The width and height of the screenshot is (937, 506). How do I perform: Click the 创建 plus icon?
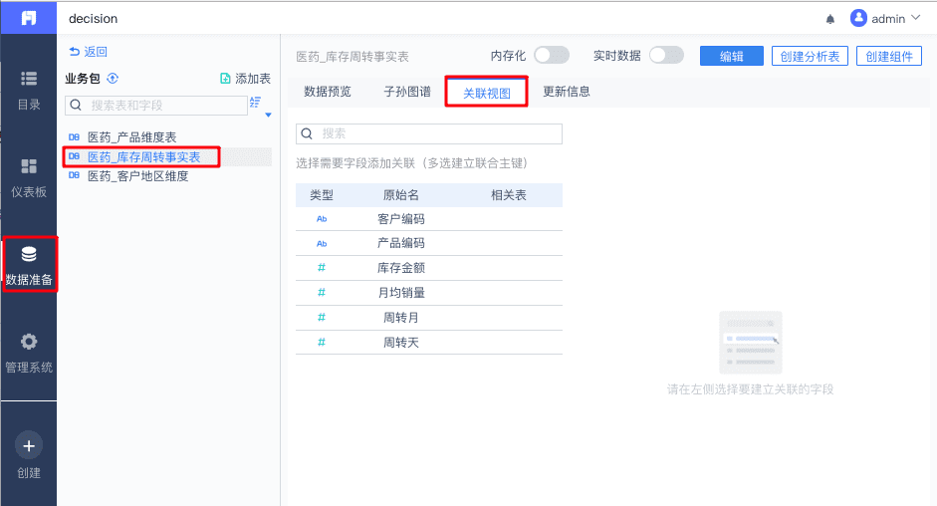[29, 446]
